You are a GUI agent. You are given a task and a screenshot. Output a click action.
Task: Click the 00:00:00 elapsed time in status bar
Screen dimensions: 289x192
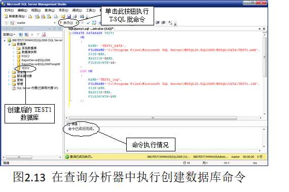[248, 157]
